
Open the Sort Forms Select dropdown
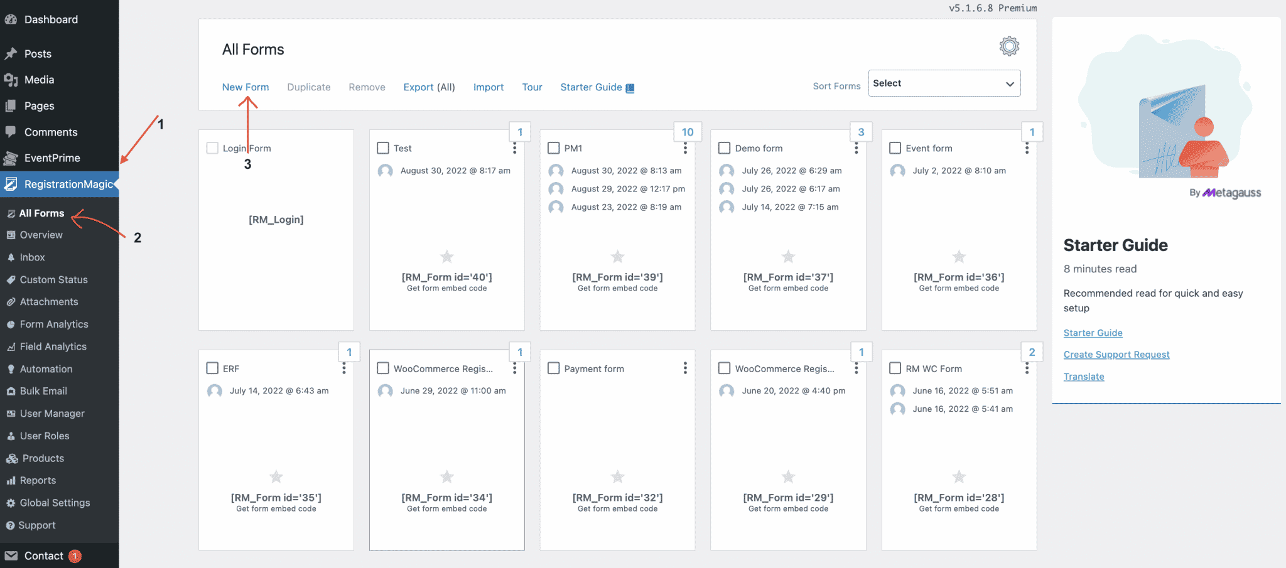point(944,83)
